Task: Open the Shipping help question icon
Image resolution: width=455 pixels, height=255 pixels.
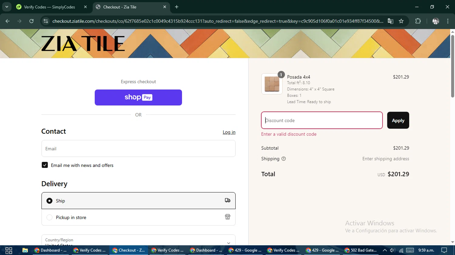Action: coord(284,159)
